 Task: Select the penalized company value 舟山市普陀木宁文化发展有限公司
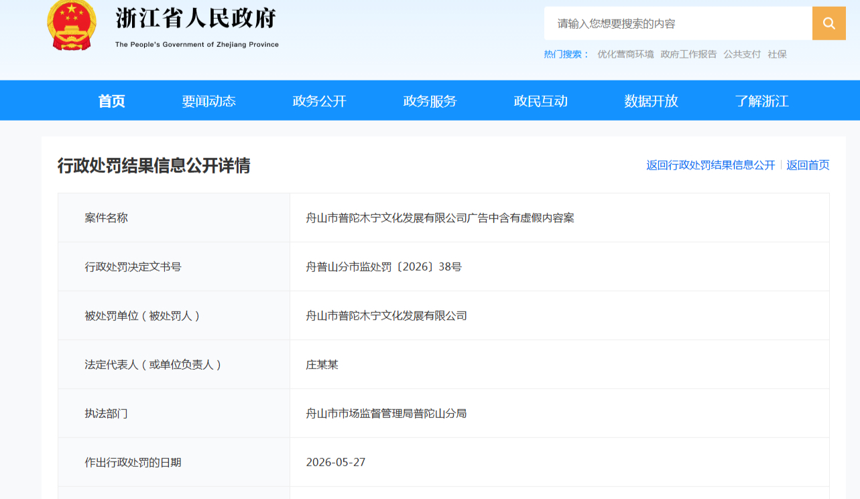tap(387, 315)
